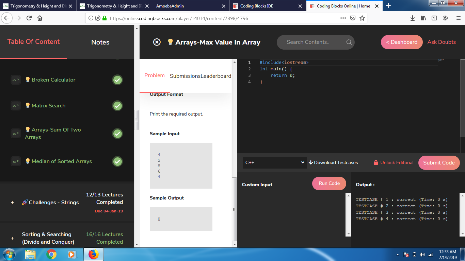Open the C++ language dropdown
This screenshot has height=261, width=465.
pos(274,162)
